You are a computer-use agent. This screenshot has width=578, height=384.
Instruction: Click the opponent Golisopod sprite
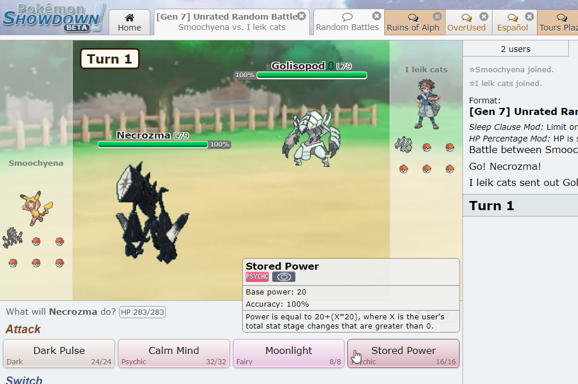[312, 138]
